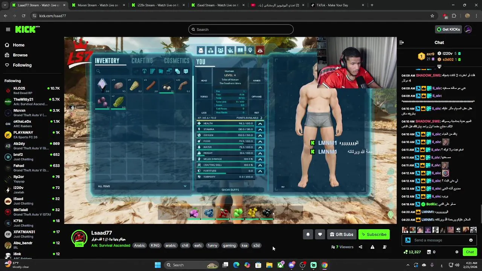Switch to the COSMETICS tab in-game

coord(177,61)
